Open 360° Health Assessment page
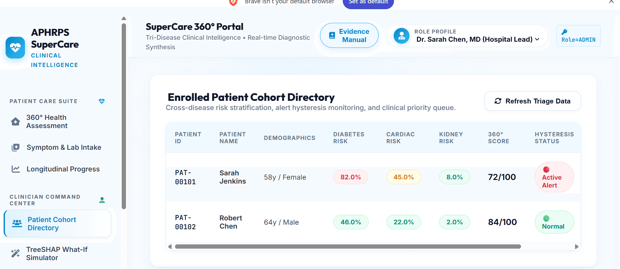Image resolution: width=620 pixels, height=269 pixels. 57,122
